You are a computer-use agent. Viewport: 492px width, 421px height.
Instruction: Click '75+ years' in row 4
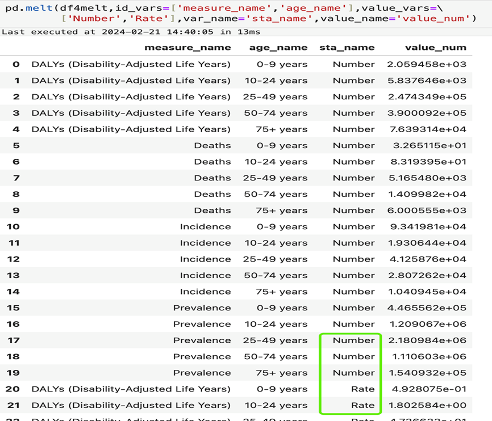[x=282, y=129]
